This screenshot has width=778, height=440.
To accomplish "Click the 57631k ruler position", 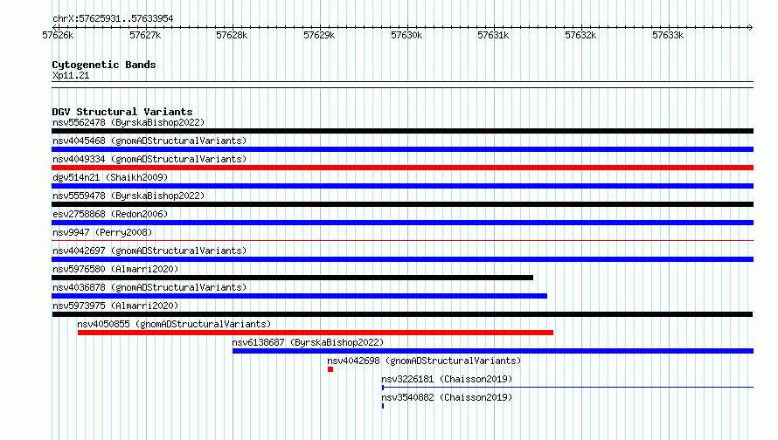I will [493, 35].
